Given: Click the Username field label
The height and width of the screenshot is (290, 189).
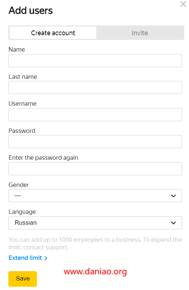Looking at the screenshot, I should click(x=22, y=103).
